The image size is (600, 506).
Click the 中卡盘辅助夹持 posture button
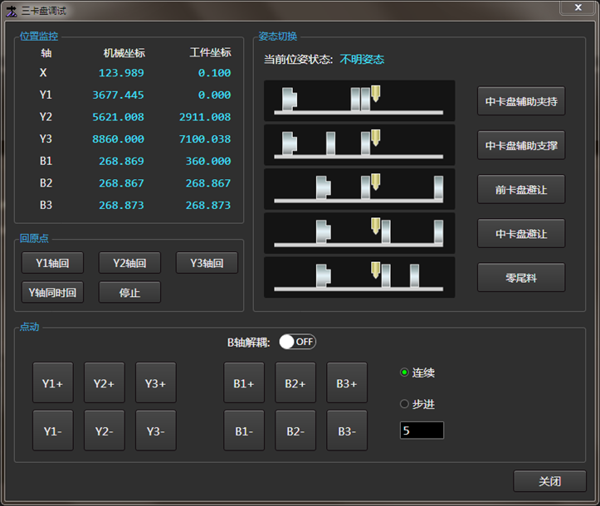click(x=521, y=102)
